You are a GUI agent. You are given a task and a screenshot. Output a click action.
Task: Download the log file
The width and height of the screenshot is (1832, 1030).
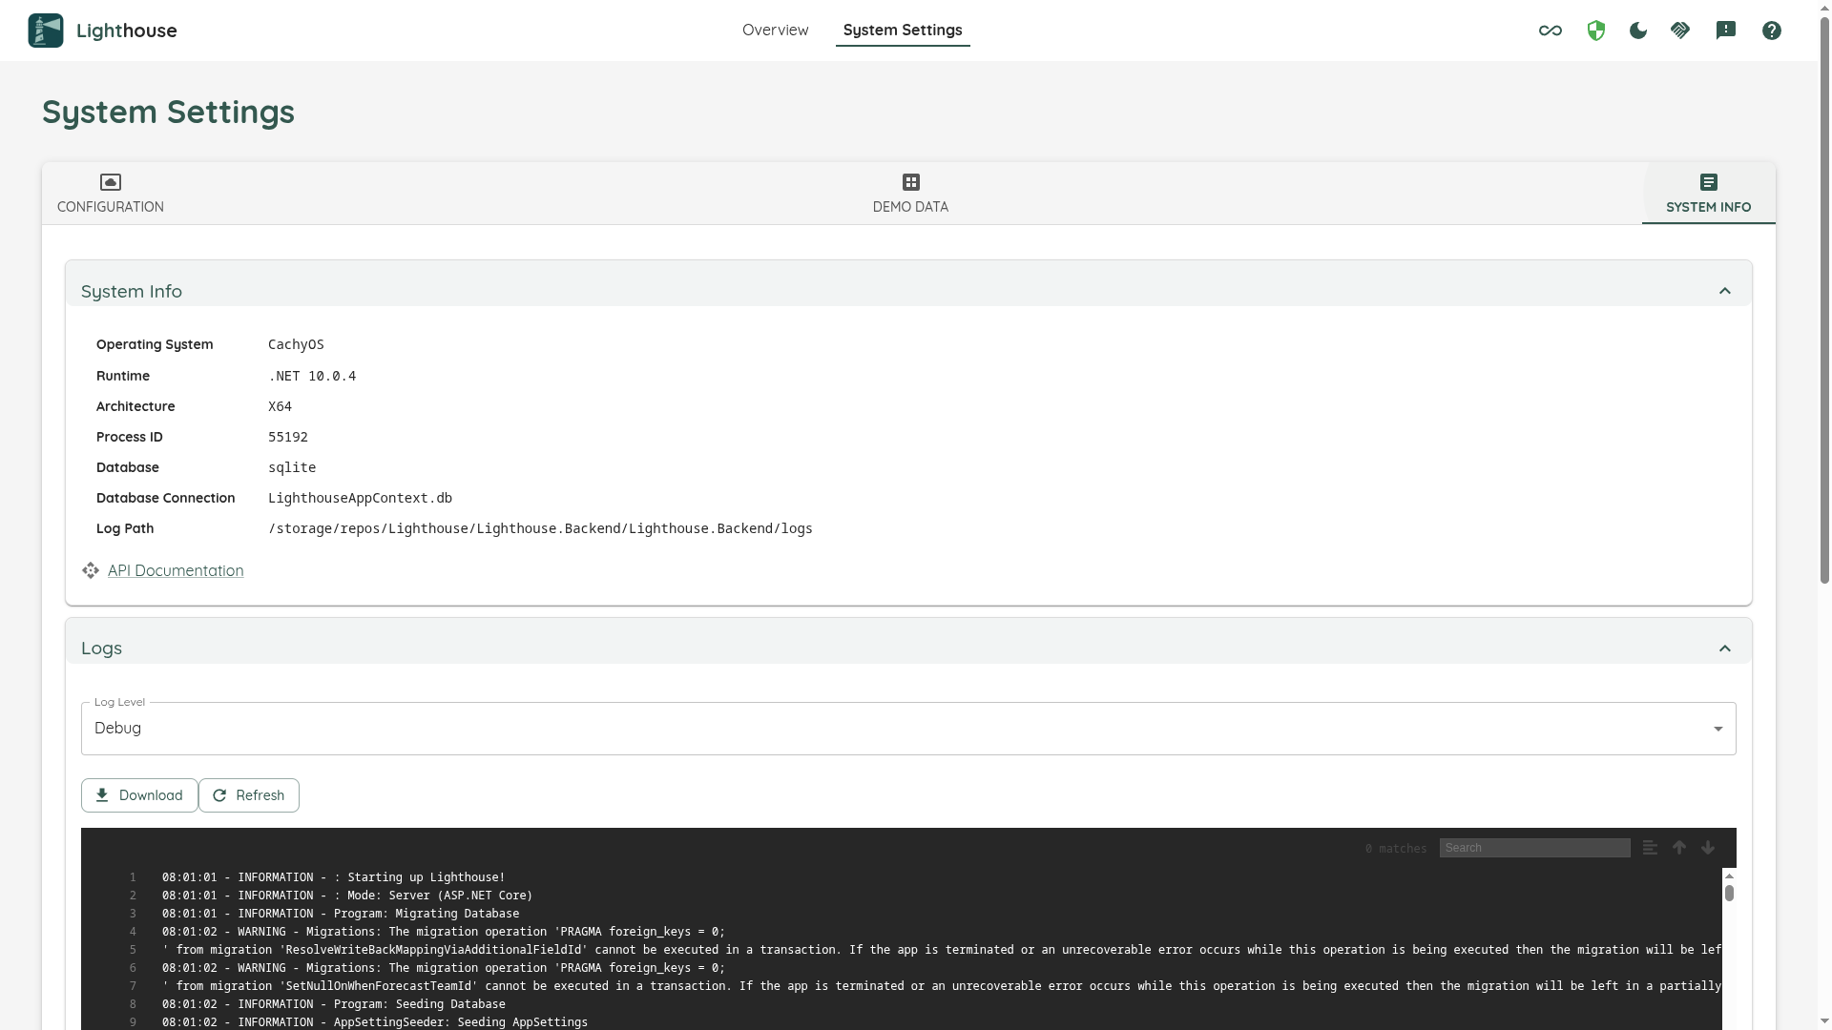click(x=139, y=795)
